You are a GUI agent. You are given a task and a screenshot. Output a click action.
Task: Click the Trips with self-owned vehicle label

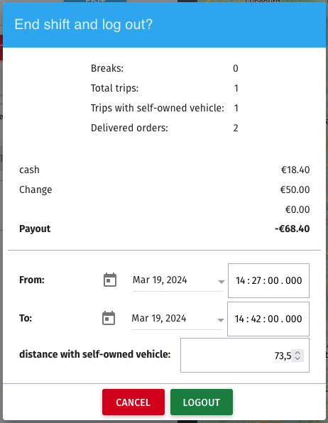[158, 108]
